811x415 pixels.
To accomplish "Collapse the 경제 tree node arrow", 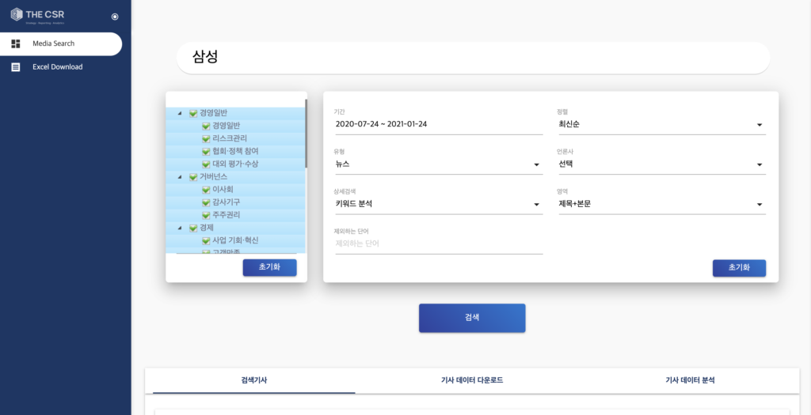I will (180, 228).
